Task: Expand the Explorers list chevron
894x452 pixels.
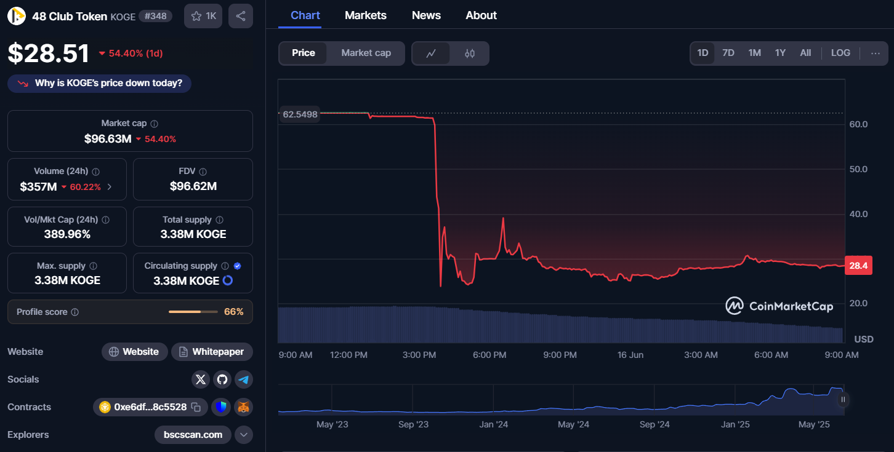Action: pyautogui.click(x=244, y=435)
